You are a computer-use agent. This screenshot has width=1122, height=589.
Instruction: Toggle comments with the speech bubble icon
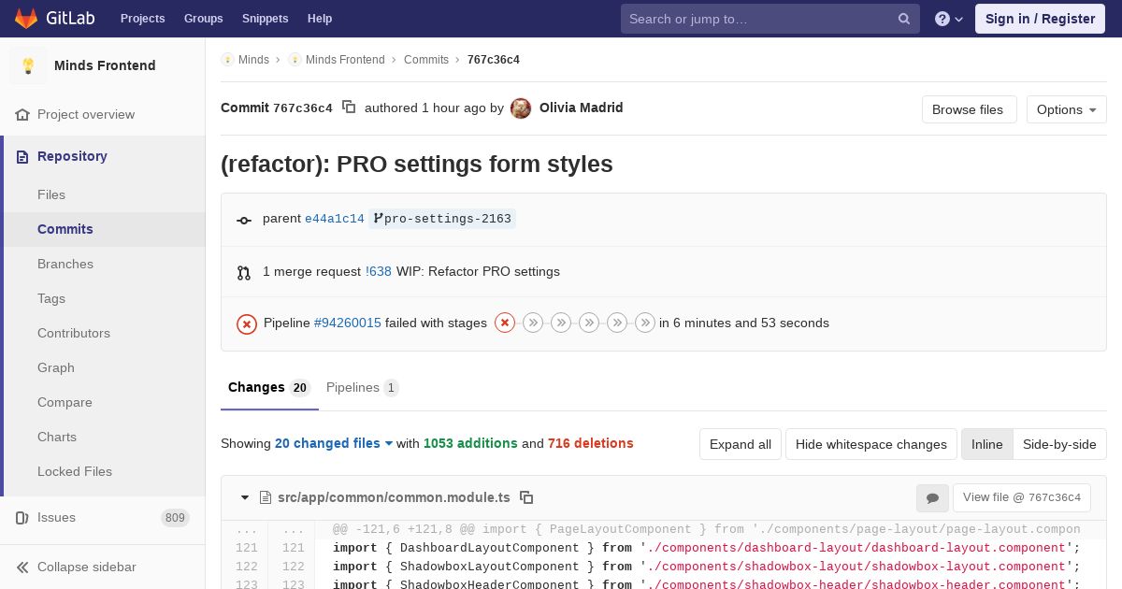tap(932, 498)
